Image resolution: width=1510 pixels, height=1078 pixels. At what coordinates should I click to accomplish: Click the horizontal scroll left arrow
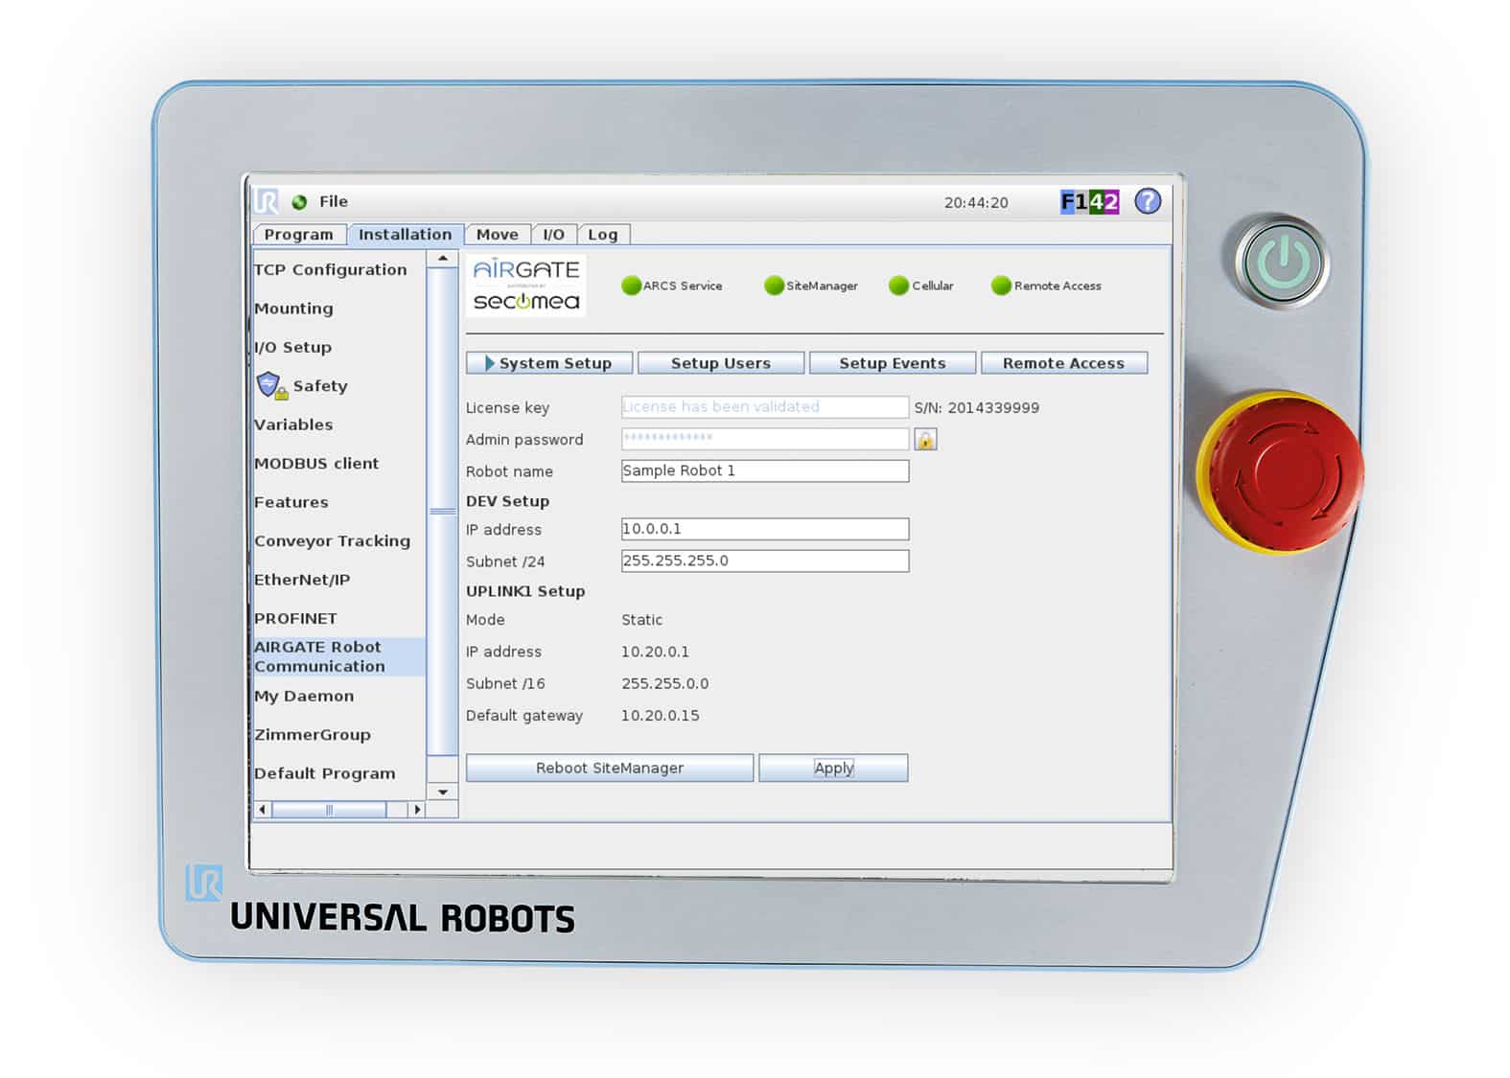click(263, 810)
